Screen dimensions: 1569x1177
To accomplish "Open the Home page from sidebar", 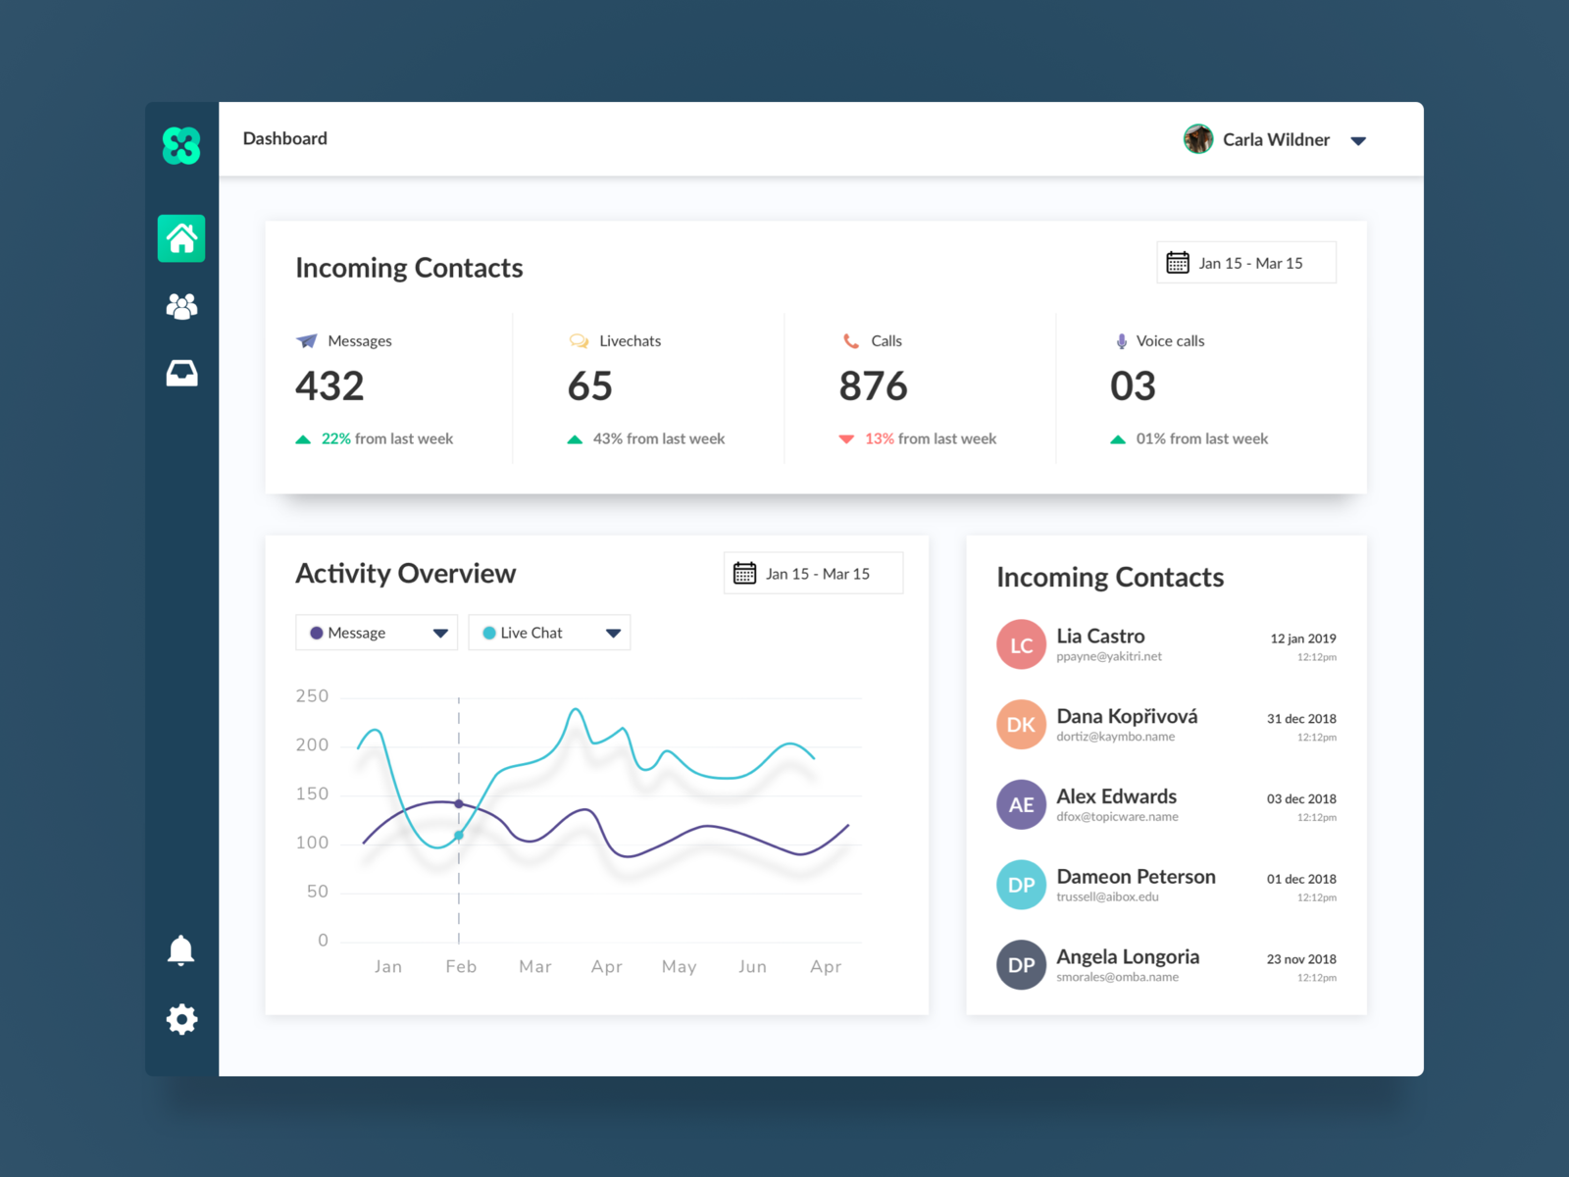I will tap(181, 238).
